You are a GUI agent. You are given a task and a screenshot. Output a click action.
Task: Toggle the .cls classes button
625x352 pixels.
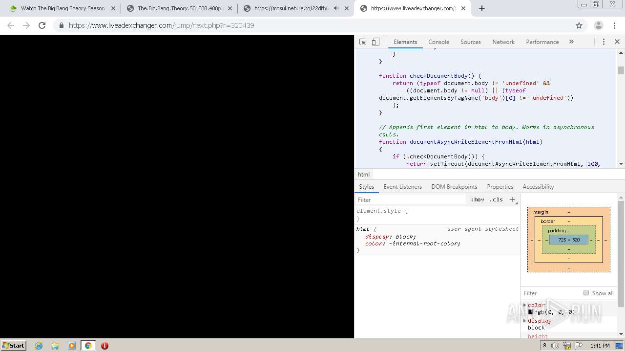pyautogui.click(x=496, y=200)
